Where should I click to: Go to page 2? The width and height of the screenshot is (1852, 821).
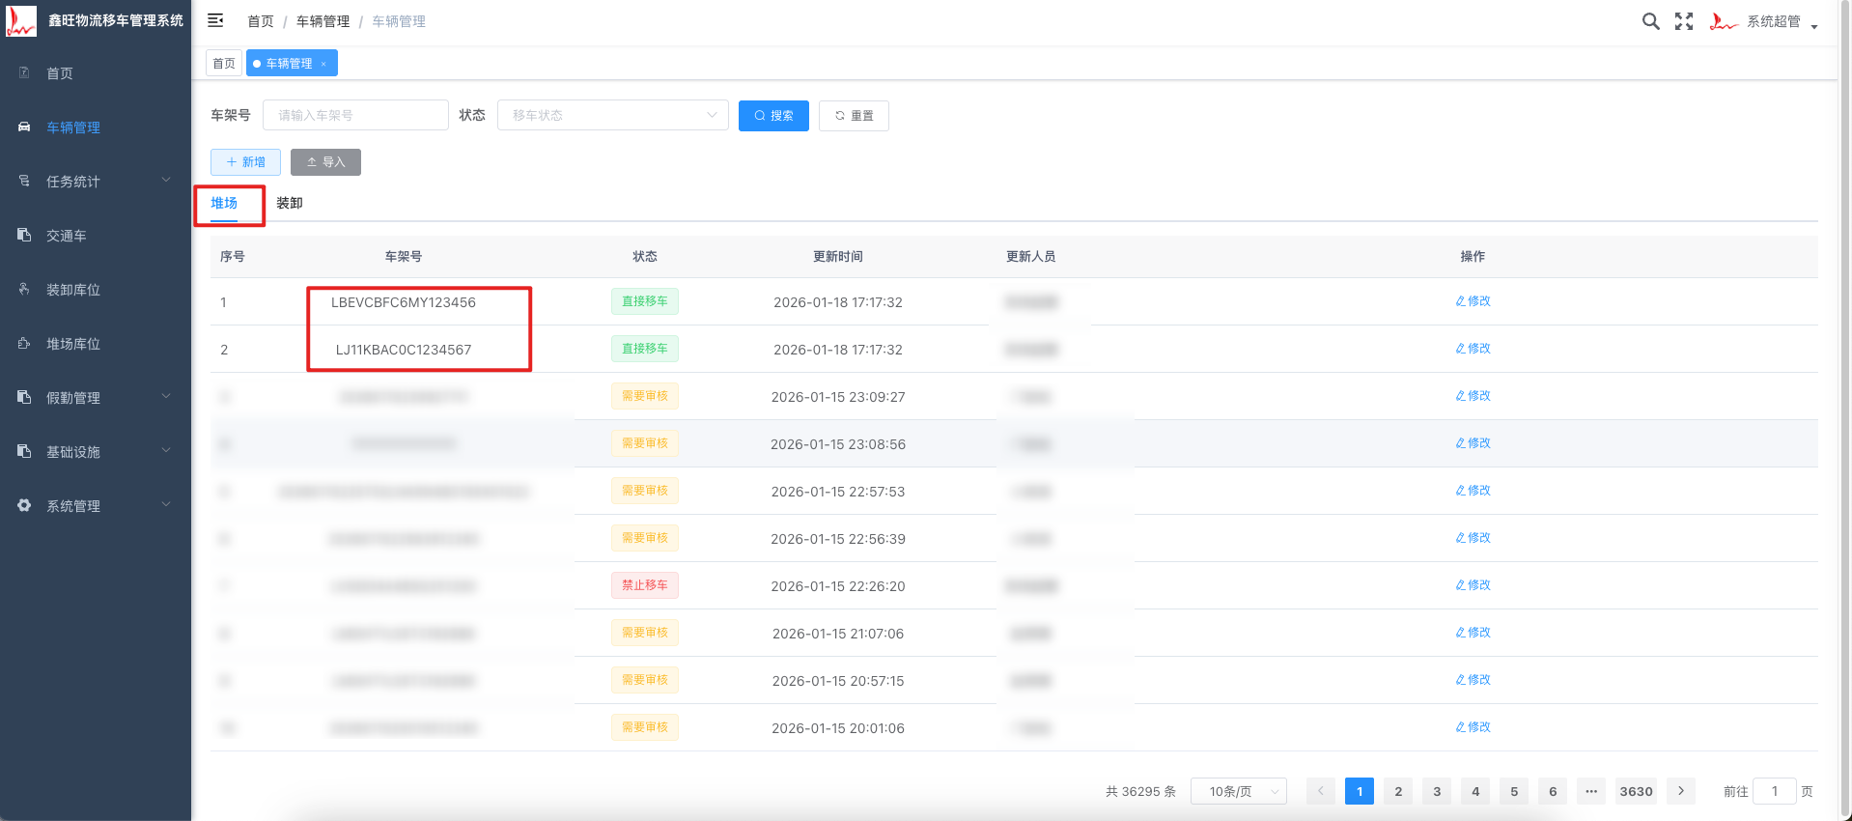tap(1398, 791)
